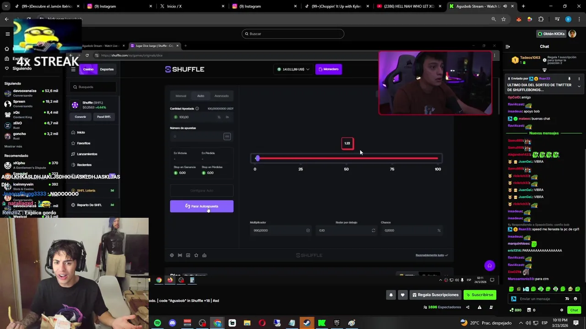This screenshot has height=329, width=586.
Task: Click 'Convertir' button in Shuffle sidebar
Action: pos(81,117)
